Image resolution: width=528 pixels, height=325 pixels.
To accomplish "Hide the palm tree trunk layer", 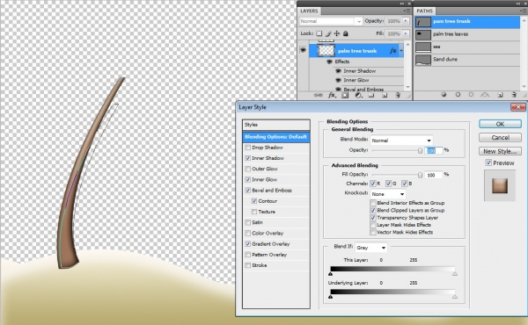I will click(x=303, y=50).
